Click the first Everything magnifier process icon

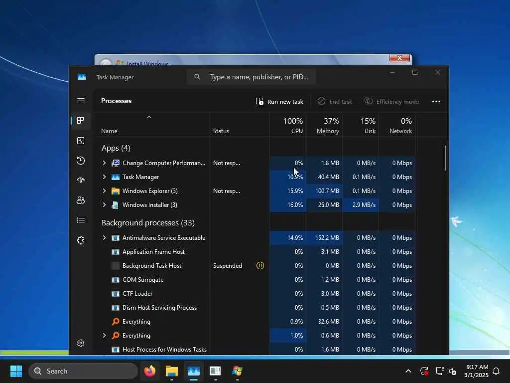coord(116,322)
